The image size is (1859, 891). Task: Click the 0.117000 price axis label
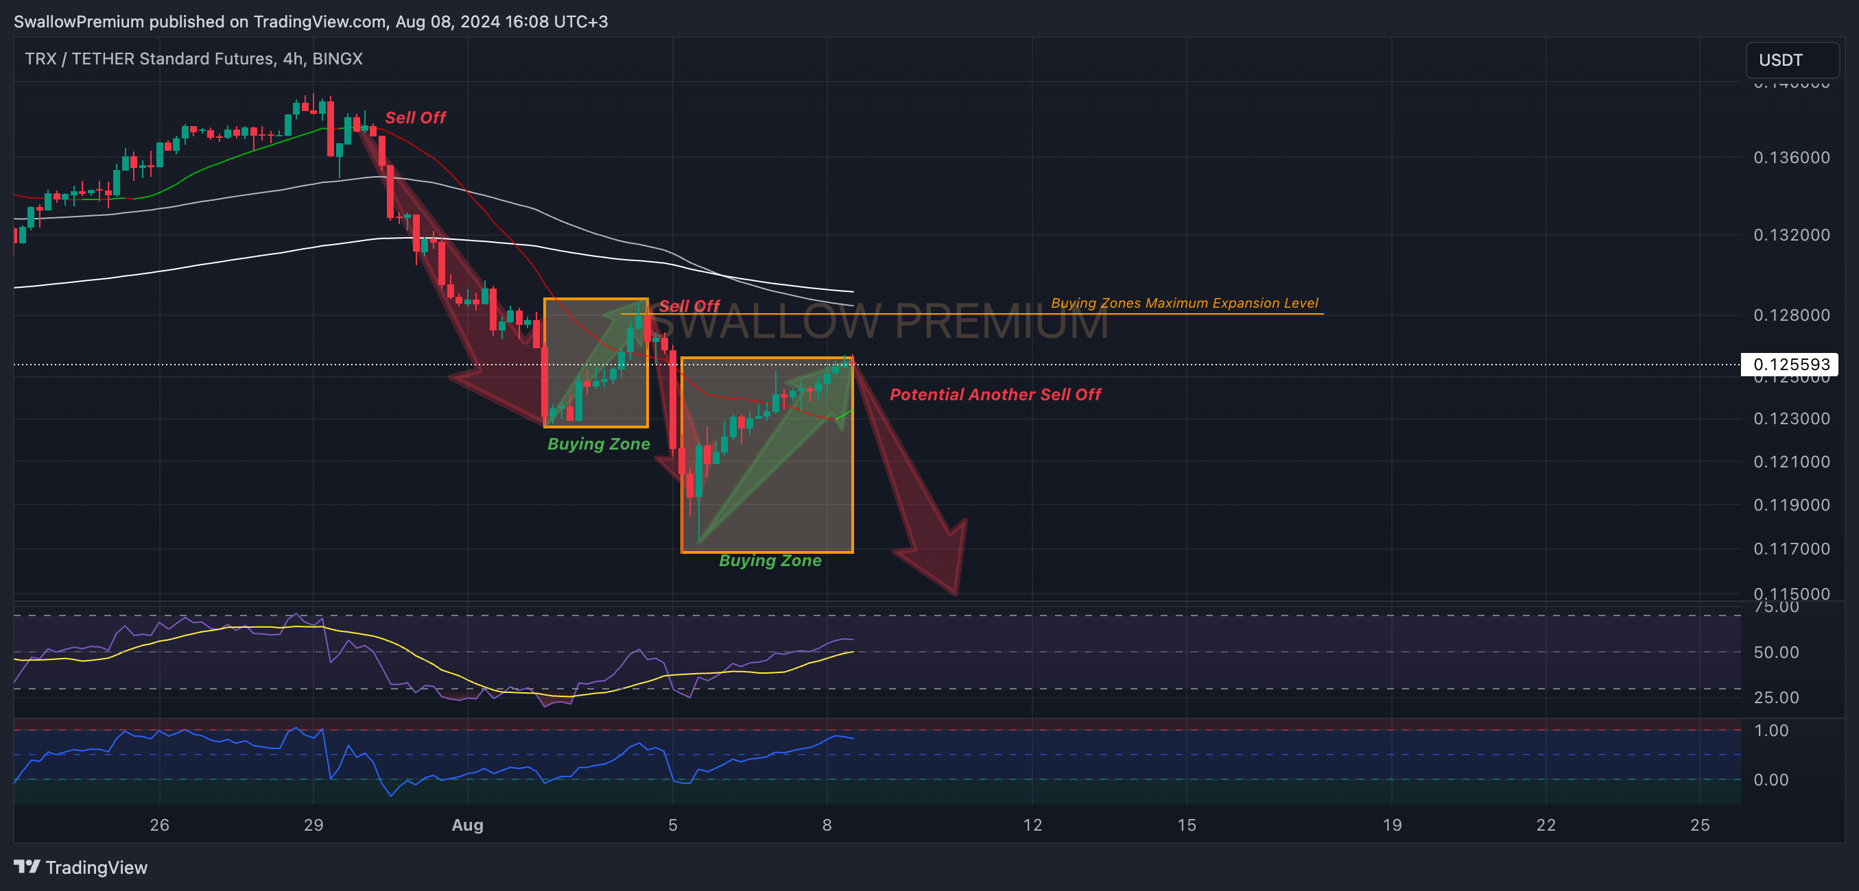click(x=1792, y=548)
